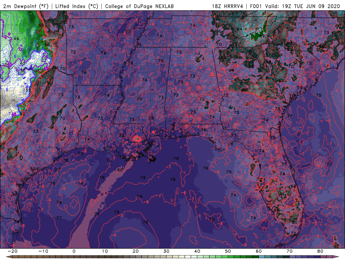Click the '67' dewpoint value on the map

click(281, 81)
